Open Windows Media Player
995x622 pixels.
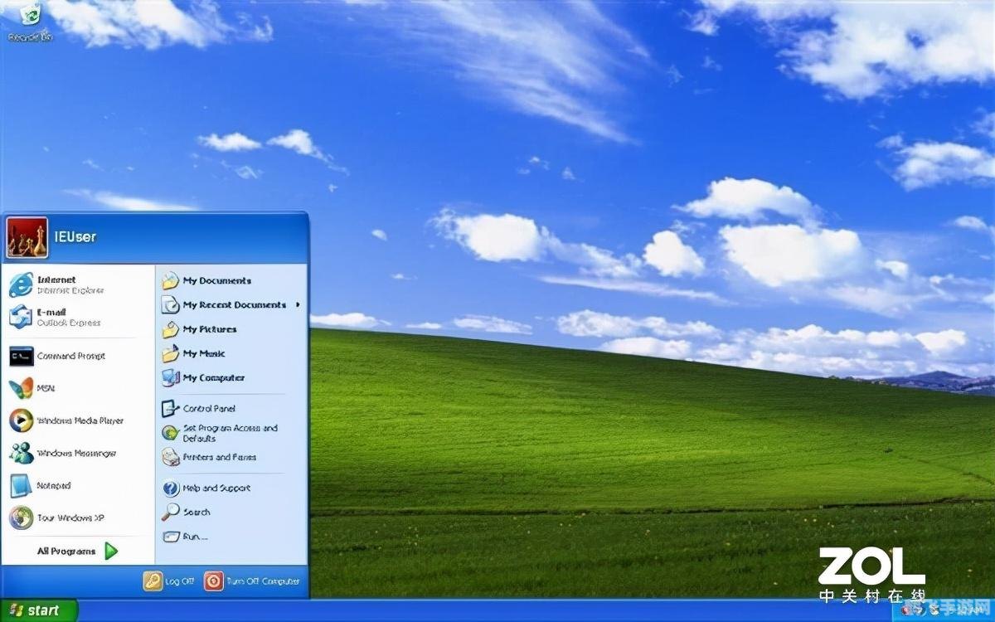click(x=70, y=420)
